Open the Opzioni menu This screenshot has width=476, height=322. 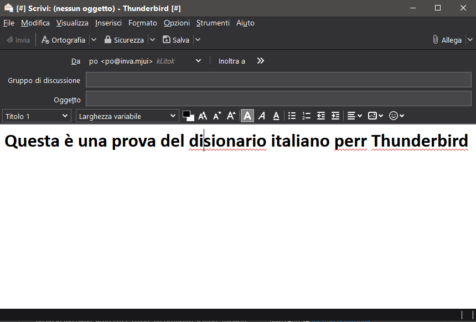coord(177,23)
